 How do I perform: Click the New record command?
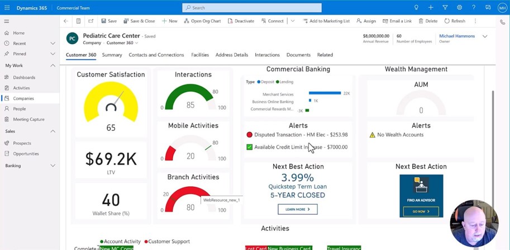click(x=169, y=21)
